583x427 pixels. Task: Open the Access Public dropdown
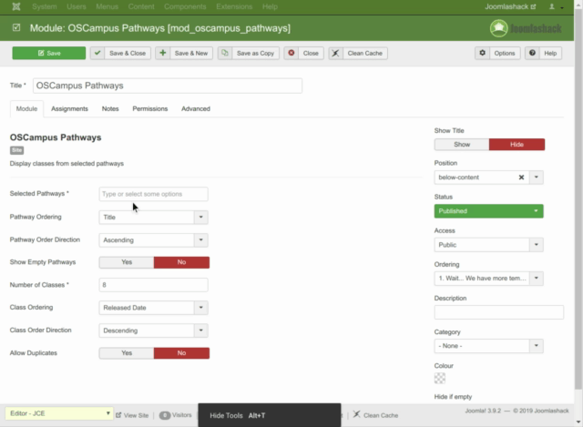[488, 245]
